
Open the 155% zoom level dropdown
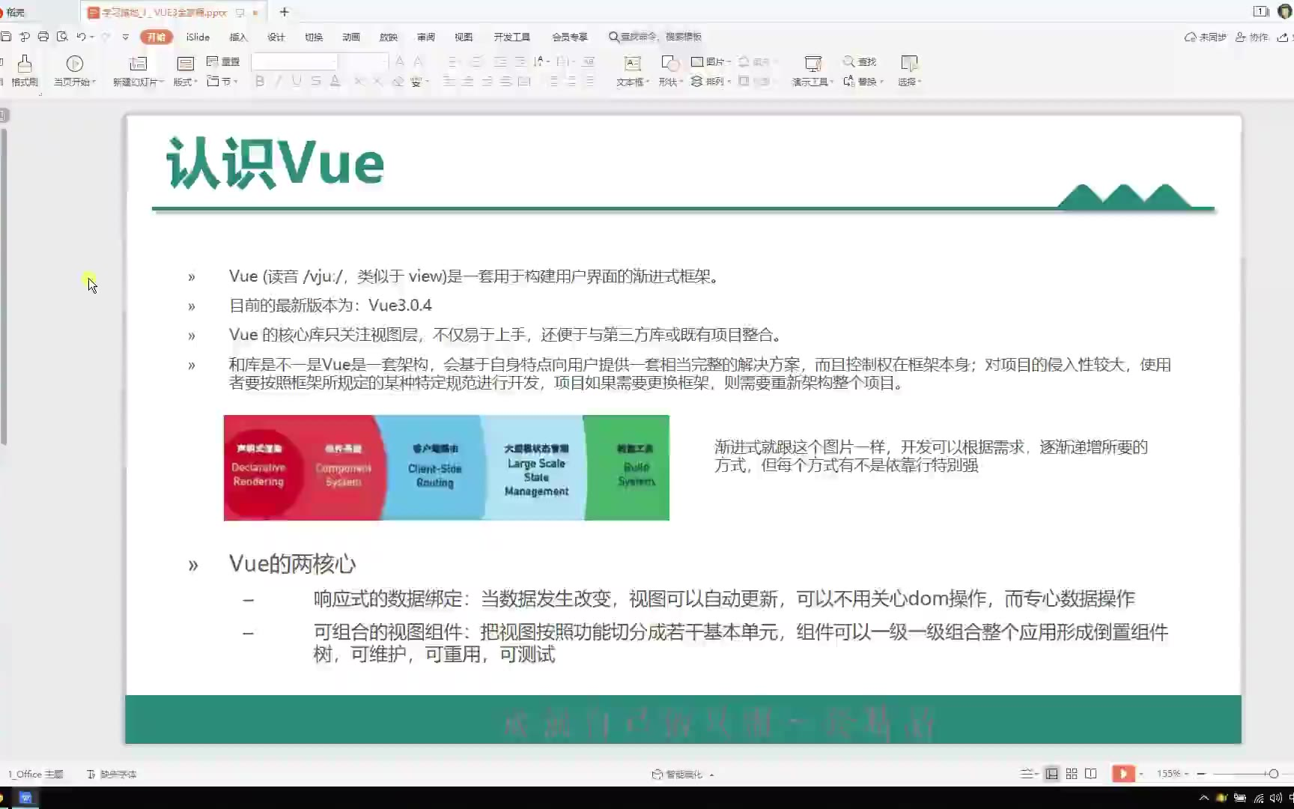click(x=1173, y=774)
